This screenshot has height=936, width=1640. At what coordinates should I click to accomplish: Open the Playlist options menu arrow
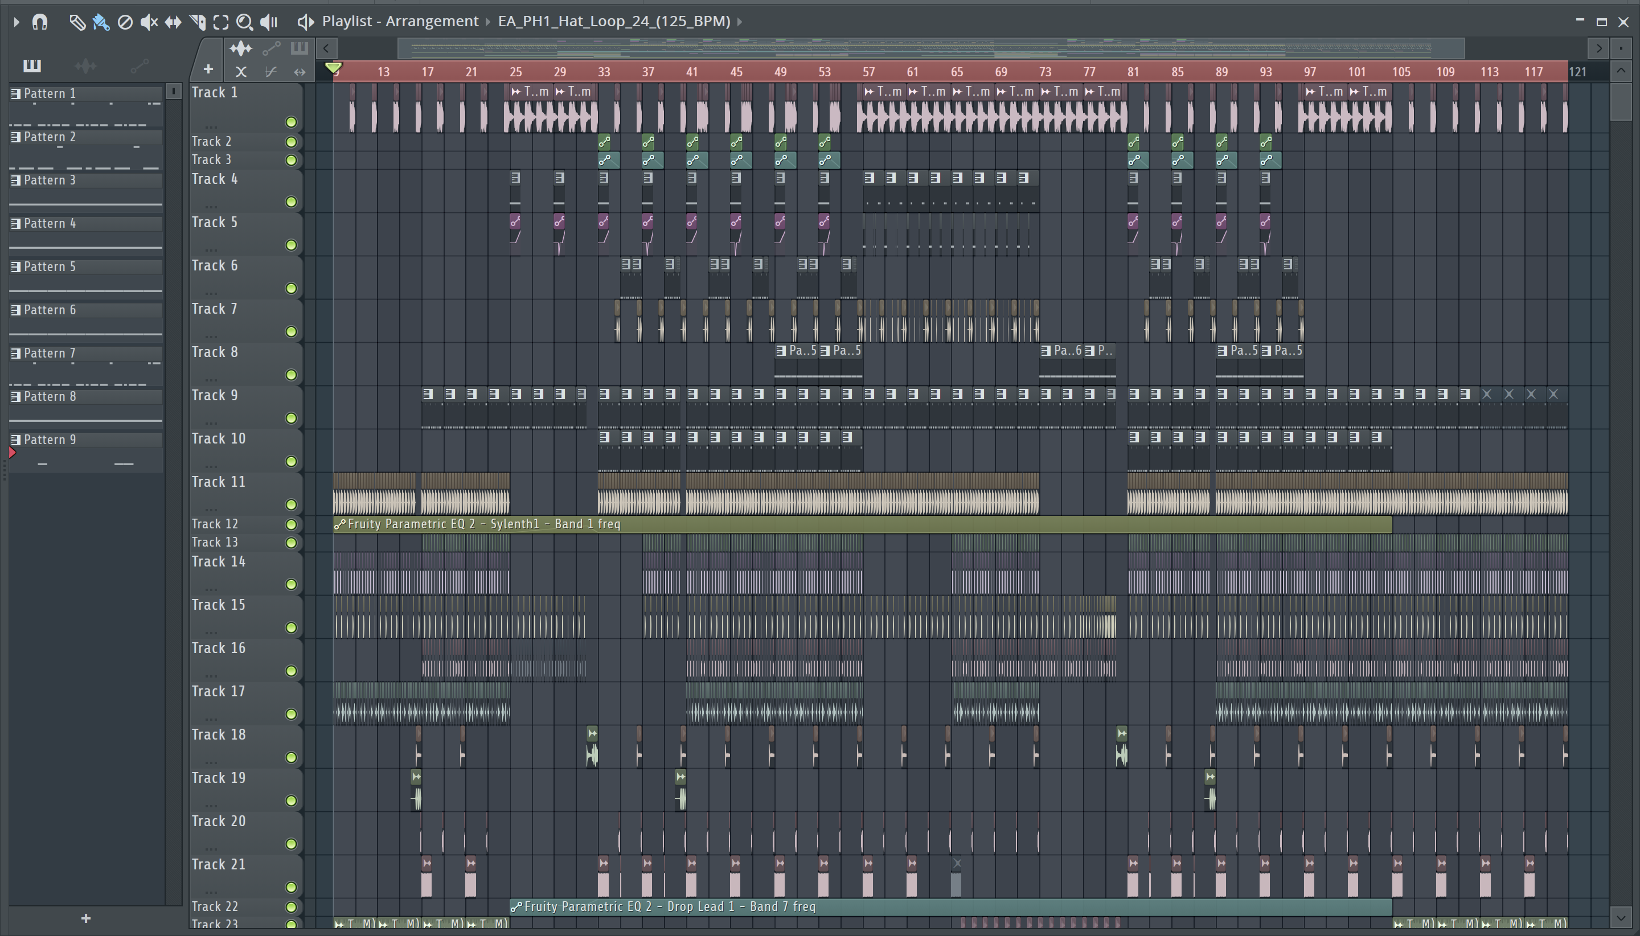[x=16, y=22]
